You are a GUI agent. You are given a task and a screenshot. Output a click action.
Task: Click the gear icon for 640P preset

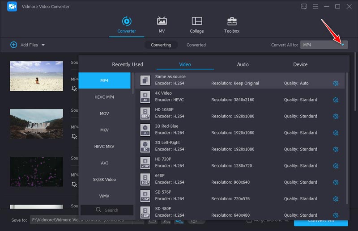click(x=336, y=182)
